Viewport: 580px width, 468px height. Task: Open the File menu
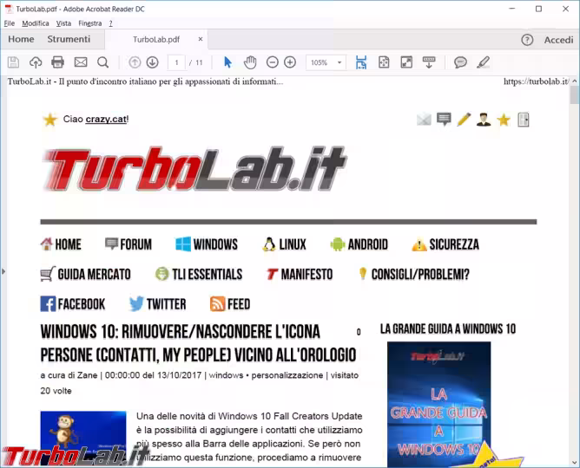[x=10, y=23]
